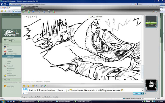
Task: Click the deviantART logo
Action: click(11, 33)
